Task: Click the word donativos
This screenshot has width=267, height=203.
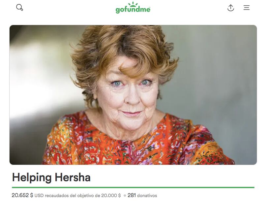Action: point(147,195)
